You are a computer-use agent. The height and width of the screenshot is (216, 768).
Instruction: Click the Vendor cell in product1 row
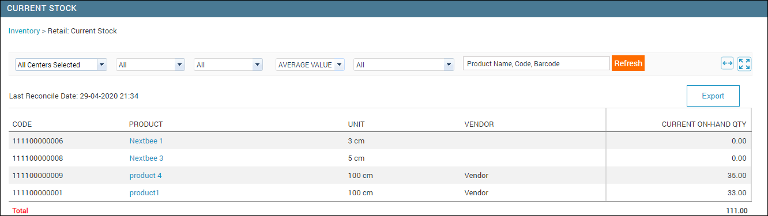[476, 192]
